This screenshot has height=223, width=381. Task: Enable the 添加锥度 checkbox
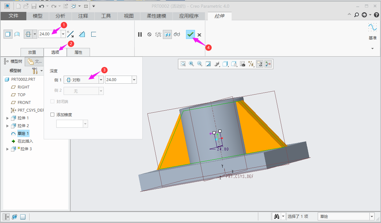[x=53, y=115]
